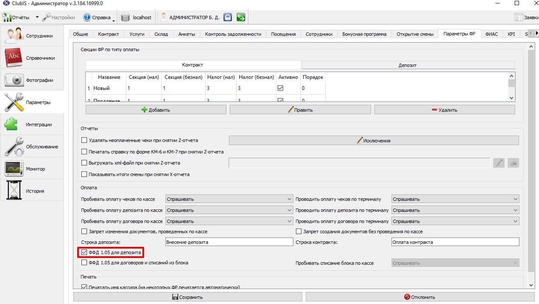Expand Проводить оплату депозита по терминалу dropdown

click(455, 210)
